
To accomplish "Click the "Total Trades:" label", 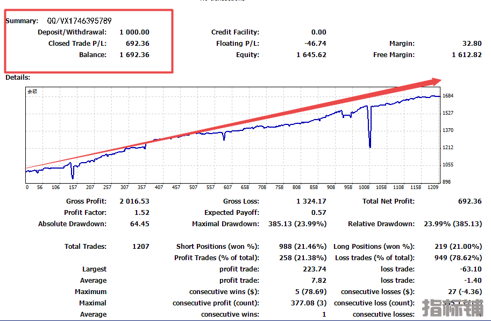I will 86,246.
